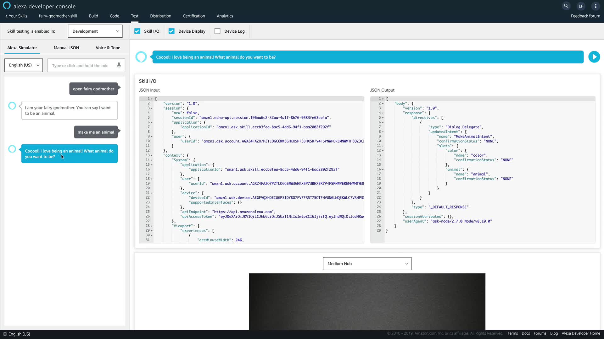Image resolution: width=604 pixels, height=339 pixels.
Task: Click the LF user profile icon
Action: (x=581, y=6)
